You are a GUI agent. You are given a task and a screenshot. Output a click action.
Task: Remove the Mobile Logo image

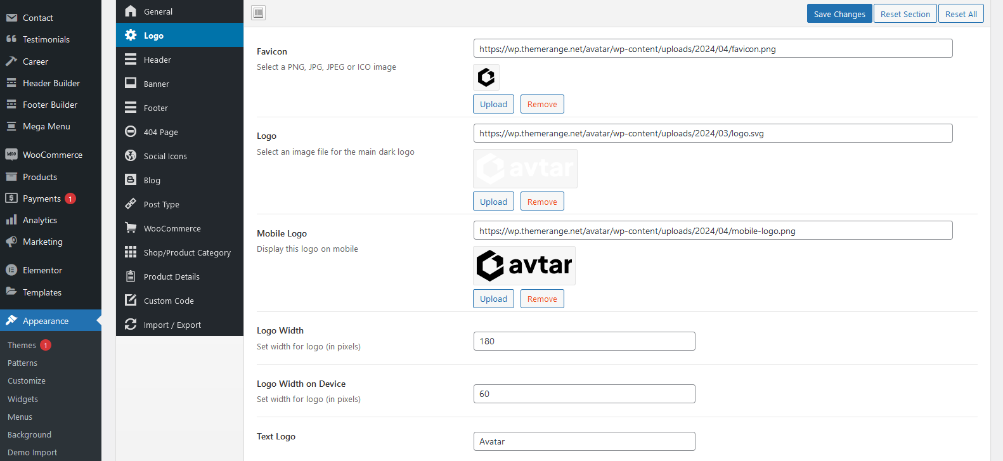542,299
